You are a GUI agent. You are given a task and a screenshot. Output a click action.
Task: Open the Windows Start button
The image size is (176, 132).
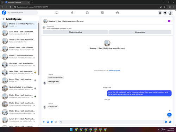pos(71,130)
